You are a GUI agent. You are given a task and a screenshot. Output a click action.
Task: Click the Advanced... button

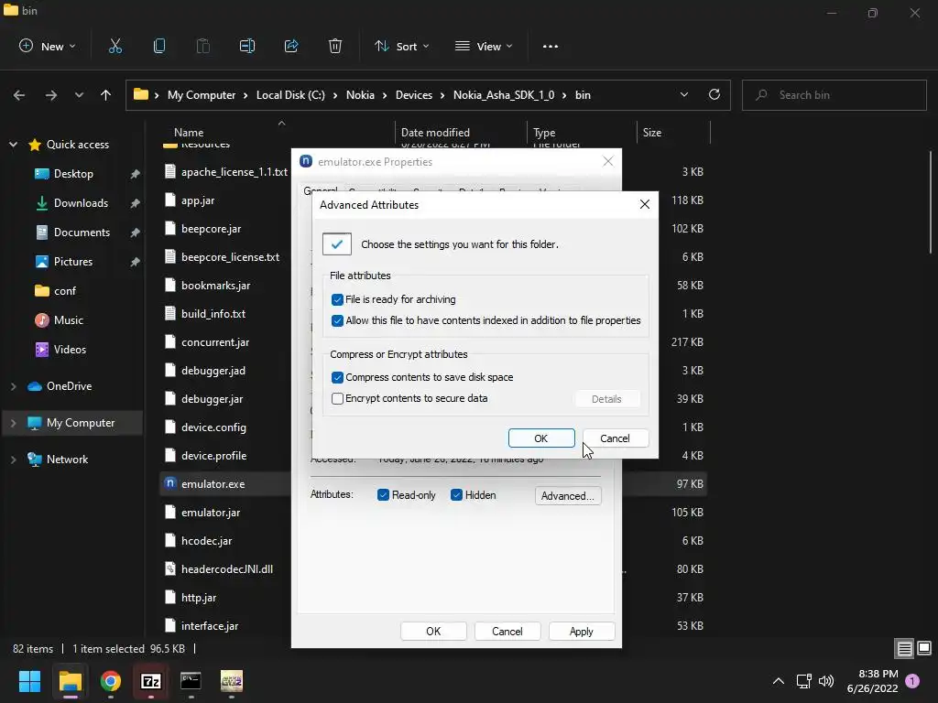[x=568, y=495]
